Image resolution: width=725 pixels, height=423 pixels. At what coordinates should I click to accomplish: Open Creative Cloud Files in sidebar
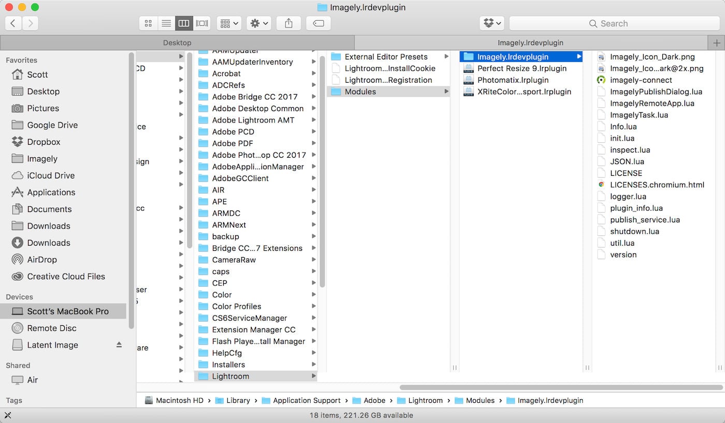click(66, 276)
